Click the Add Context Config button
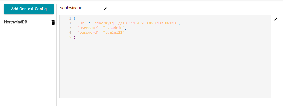This screenshot has width=283, height=106. point(29,9)
